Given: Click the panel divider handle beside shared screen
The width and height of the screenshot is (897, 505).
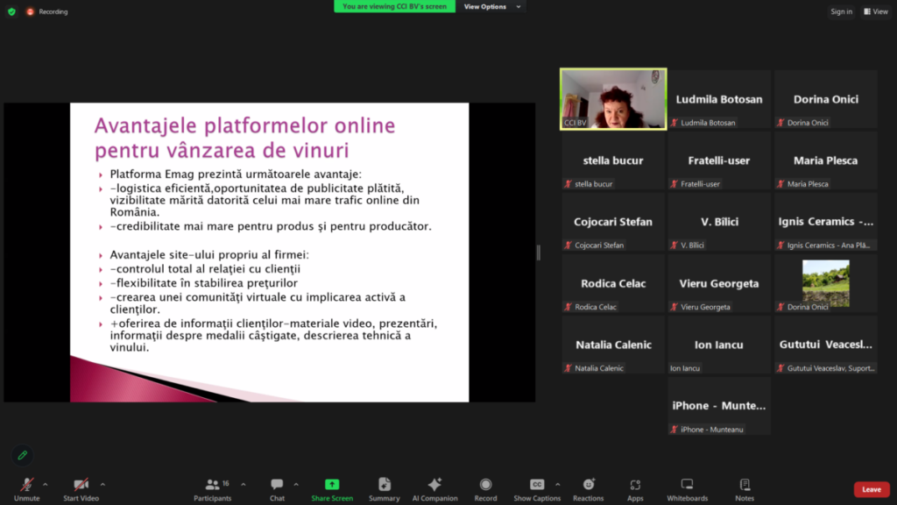Looking at the screenshot, I should tap(539, 252).
